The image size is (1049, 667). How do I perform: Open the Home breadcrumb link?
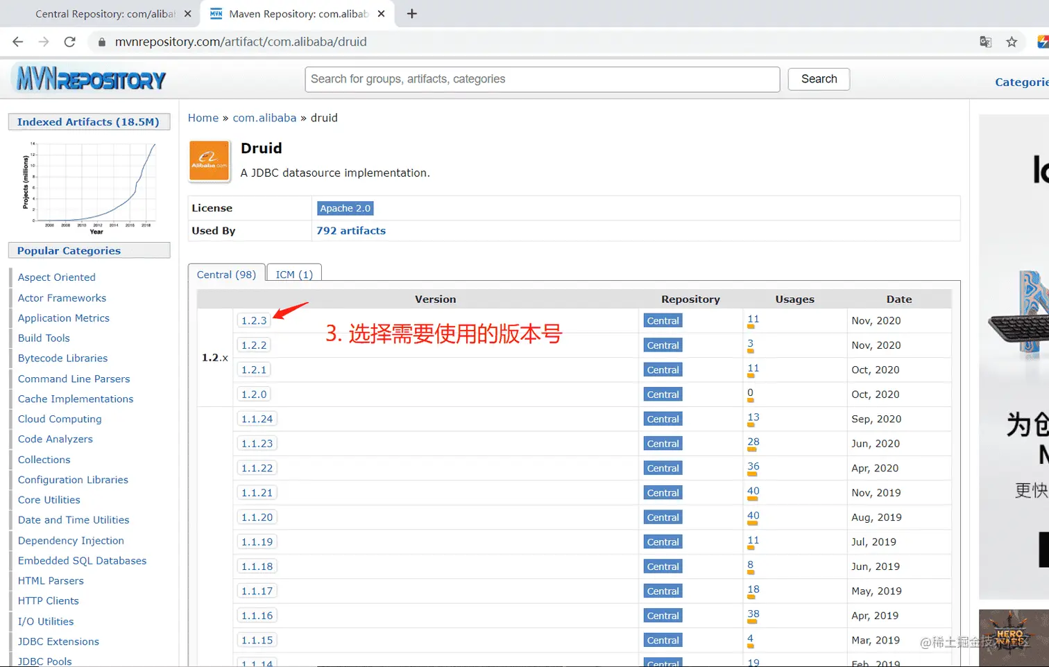(203, 118)
